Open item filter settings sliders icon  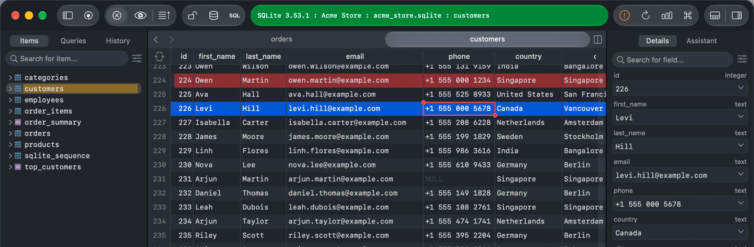137,58
